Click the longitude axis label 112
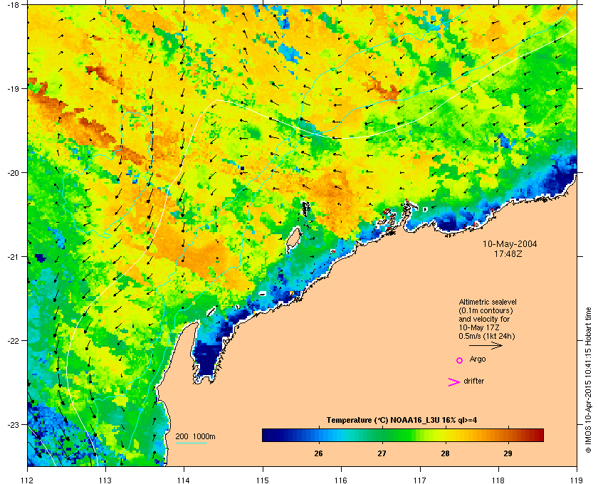 click(27, 480)
